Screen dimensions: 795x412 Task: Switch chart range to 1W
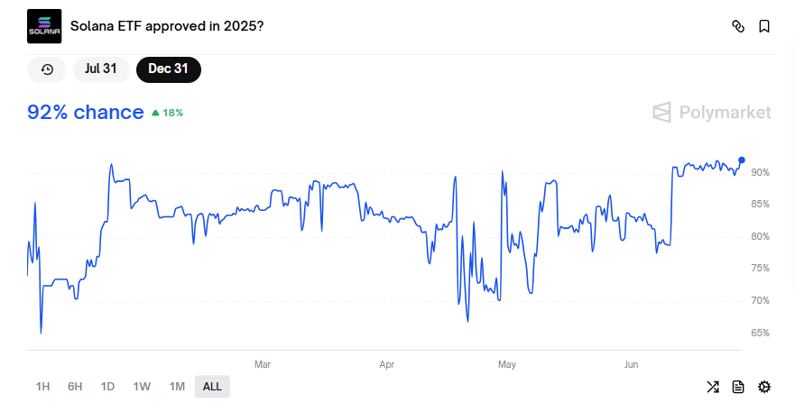(142, 387)
